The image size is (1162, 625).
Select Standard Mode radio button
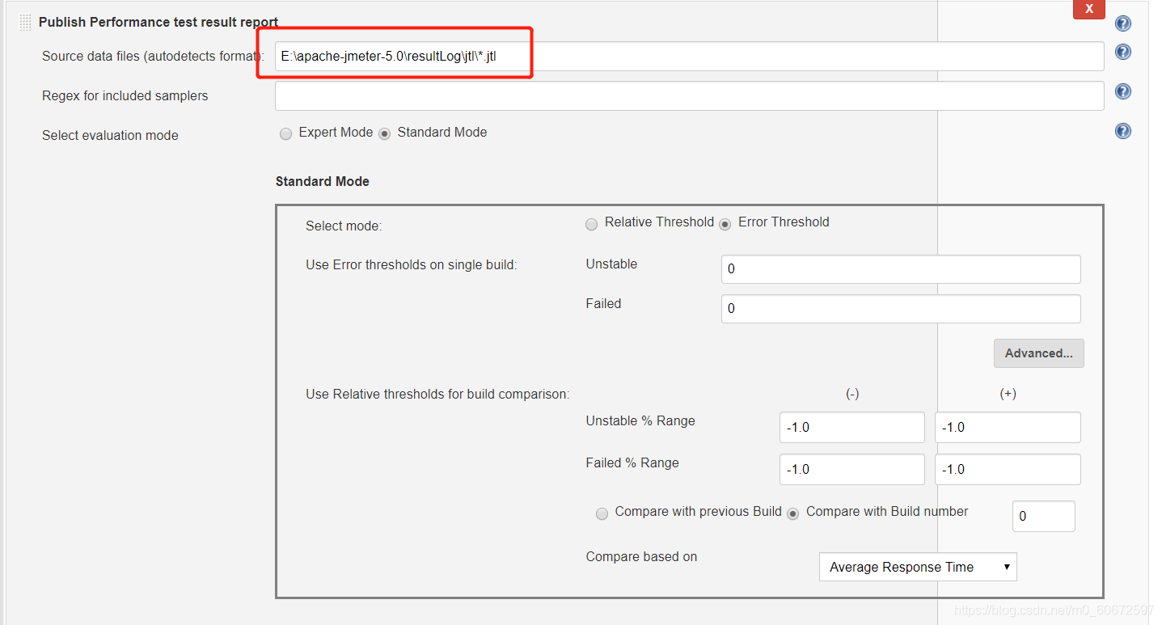tap(384, 134)
